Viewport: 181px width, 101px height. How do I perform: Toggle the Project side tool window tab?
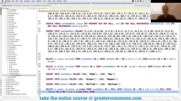pyautogui.click(x=1, y=11)
